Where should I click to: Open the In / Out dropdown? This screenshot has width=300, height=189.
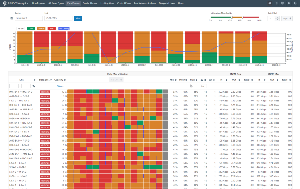116,80
